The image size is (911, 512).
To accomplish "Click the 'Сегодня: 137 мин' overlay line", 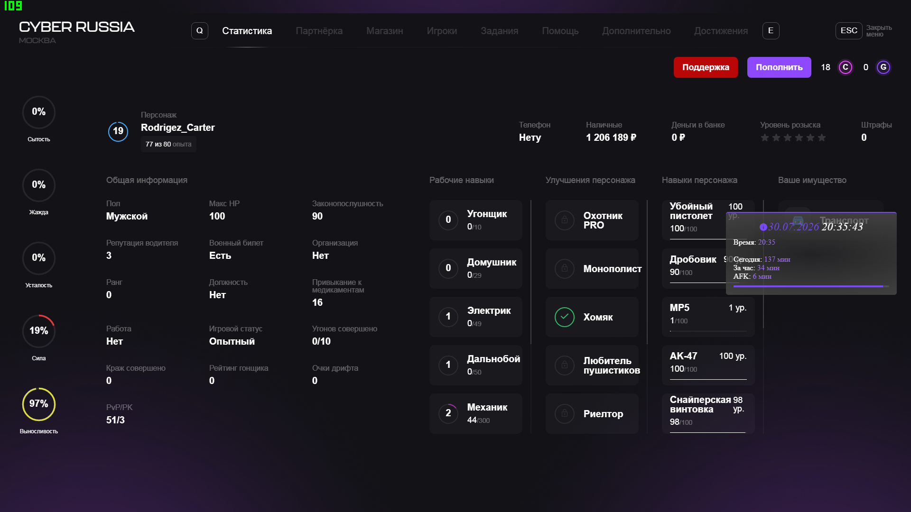I will (762, 259).
